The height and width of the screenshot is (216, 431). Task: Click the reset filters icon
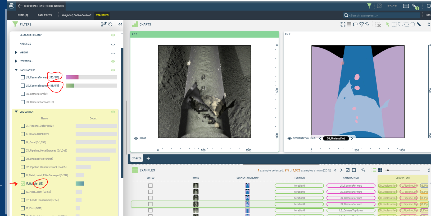[x=110, y=24]
